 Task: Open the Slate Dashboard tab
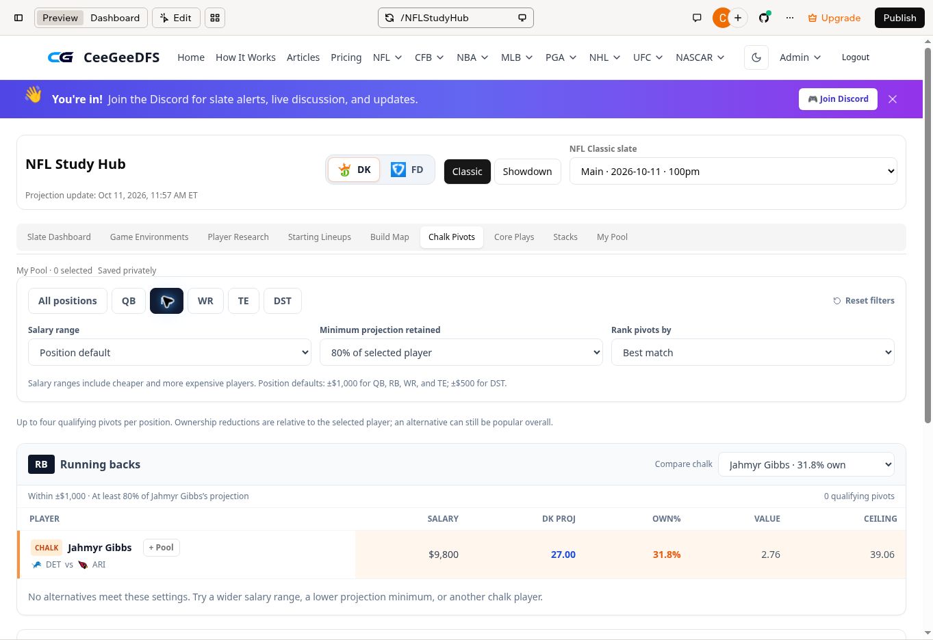[59, 237]
